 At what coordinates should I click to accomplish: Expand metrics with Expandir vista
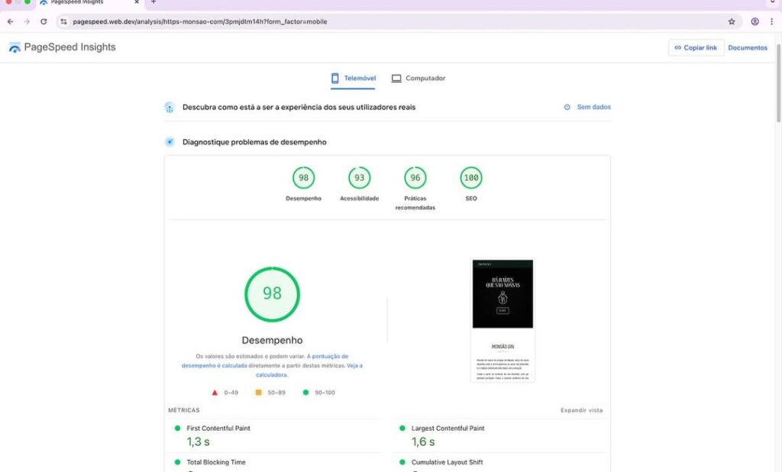click(581, 410)
